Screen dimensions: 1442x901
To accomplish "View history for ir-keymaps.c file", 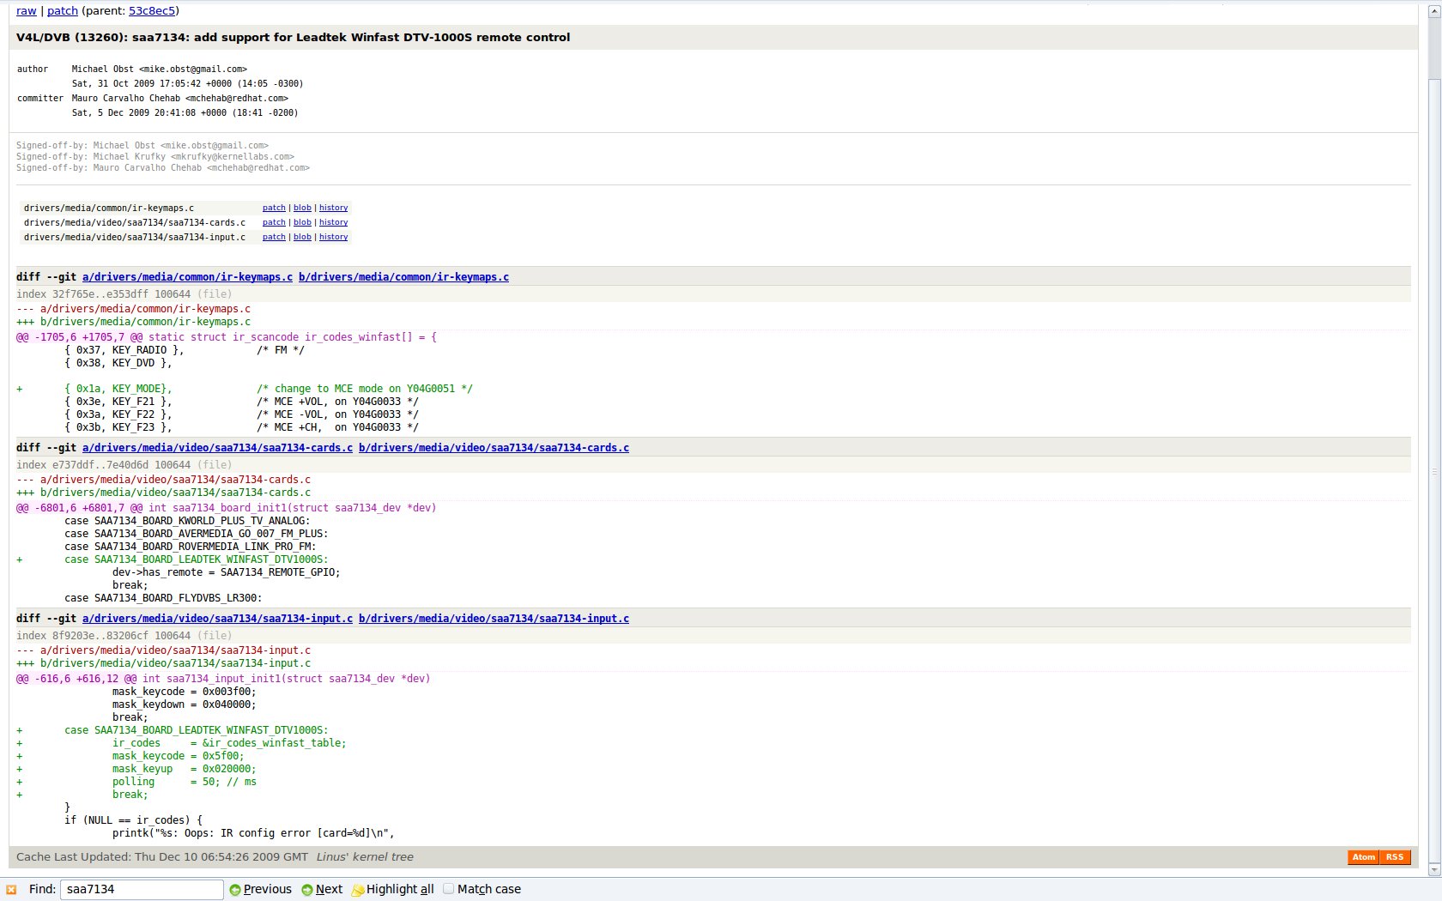I will point(333,208).
